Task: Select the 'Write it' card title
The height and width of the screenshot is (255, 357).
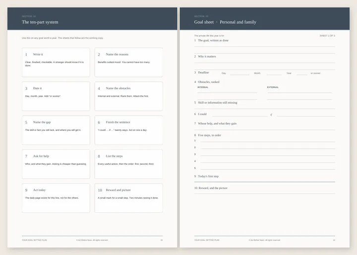Action: tap(38, 54)
